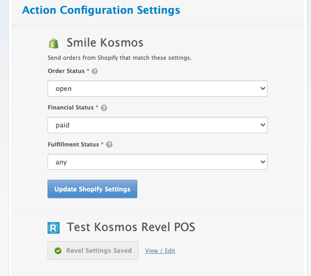Click the Revel Settings Saved status button

93,251
